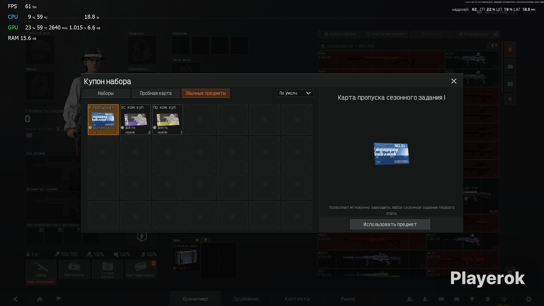Click the 100/100 stamina stat
The height and width of the screenshot is (306, 544).
pos(66,254)
